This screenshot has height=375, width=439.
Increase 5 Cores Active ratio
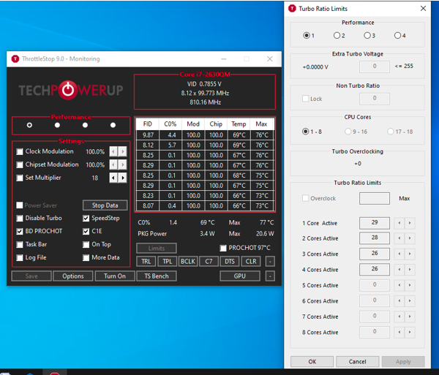coord(410,285)
